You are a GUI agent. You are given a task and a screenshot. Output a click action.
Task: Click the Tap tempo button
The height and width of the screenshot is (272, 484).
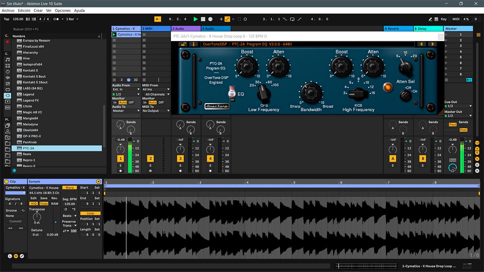click(x=6, y=19)
